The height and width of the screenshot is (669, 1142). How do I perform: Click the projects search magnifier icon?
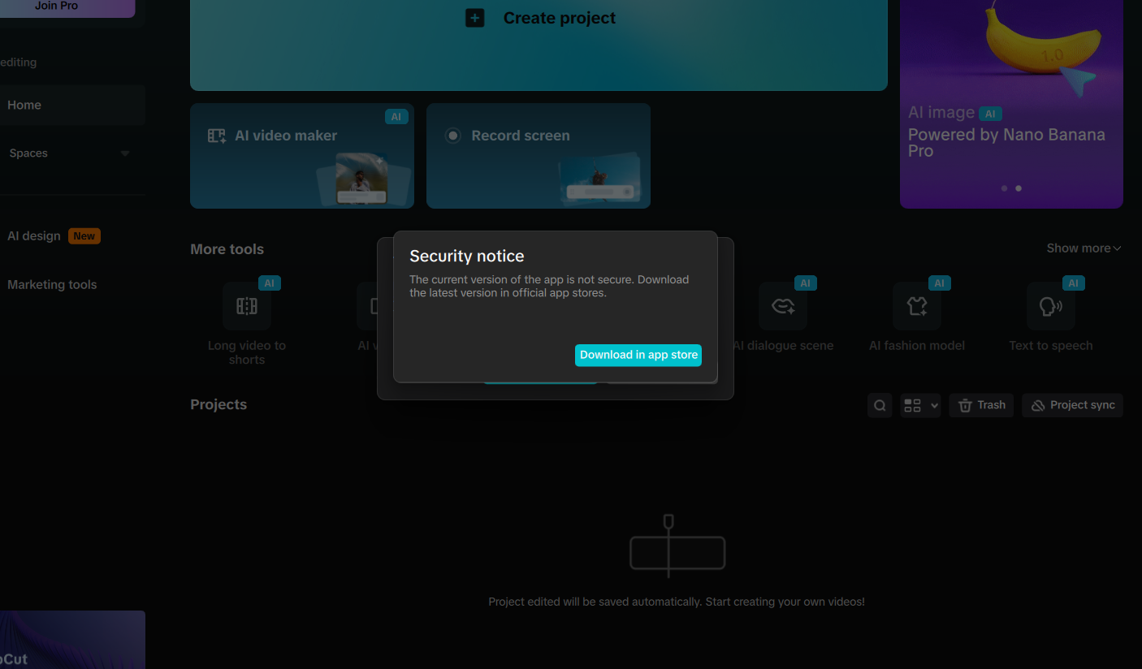click(x=880, y=405)
